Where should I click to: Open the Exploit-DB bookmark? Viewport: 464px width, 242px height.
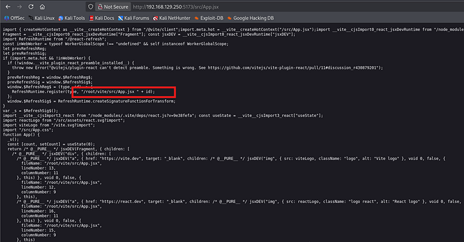click(209, 18)
